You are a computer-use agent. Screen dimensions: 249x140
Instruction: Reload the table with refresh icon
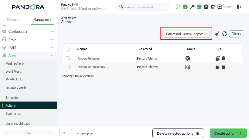click(224, 34)
